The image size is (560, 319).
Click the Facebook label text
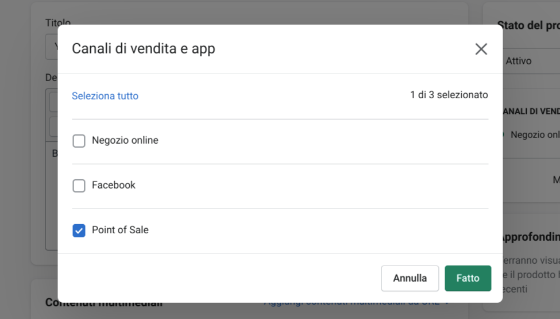point(114,185)
